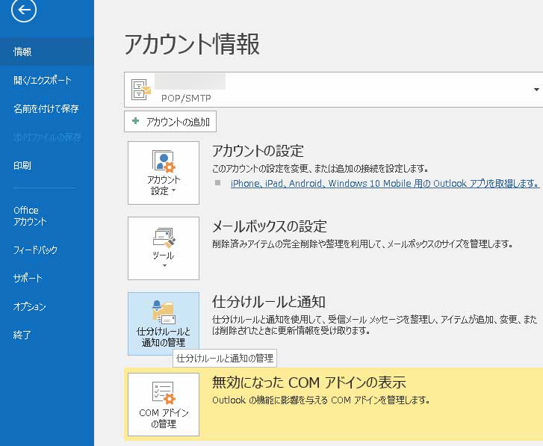Select 開く/エクスポート in the sidebar

(43, 80)
